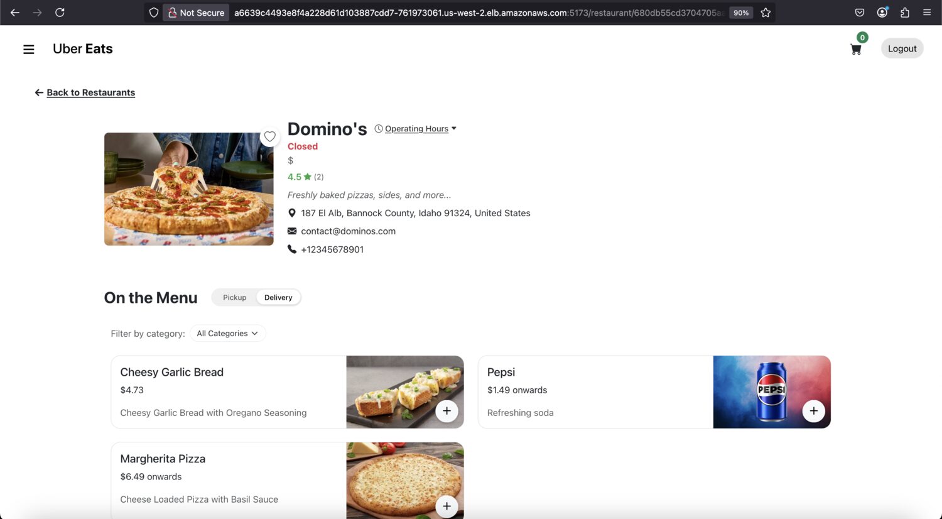The height and width of the screenshot is (519, 942).
Task: Bookmark this page with the star
Action: 766,13
